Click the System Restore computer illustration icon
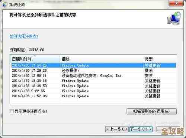 coord(174,18)
